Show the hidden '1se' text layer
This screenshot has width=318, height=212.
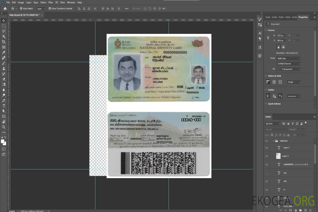267,173
